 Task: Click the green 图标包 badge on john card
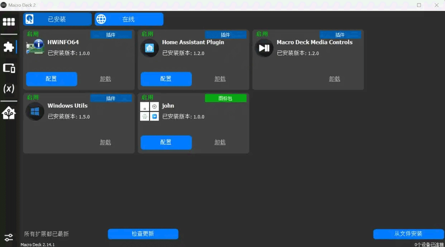226,98
